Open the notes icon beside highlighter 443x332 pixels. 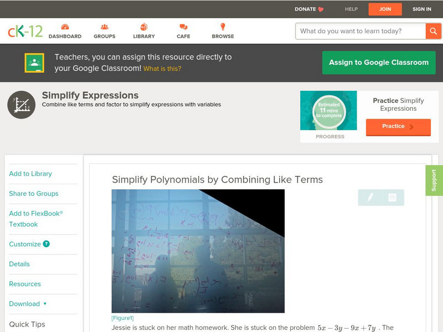click(392, 198)
